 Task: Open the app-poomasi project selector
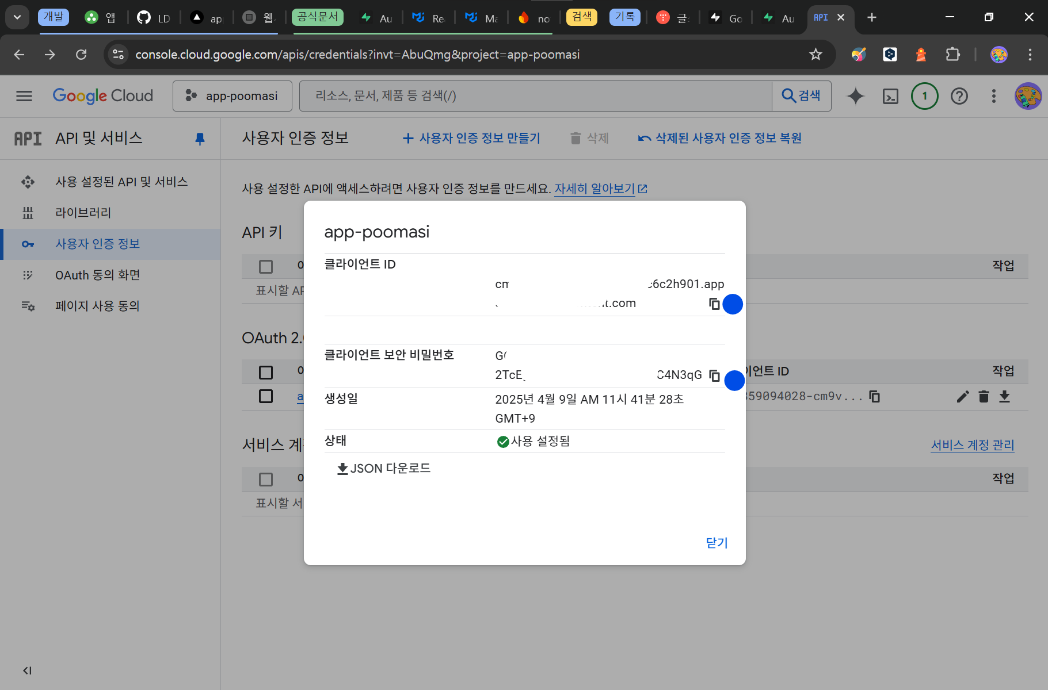[x=233, y=96]
